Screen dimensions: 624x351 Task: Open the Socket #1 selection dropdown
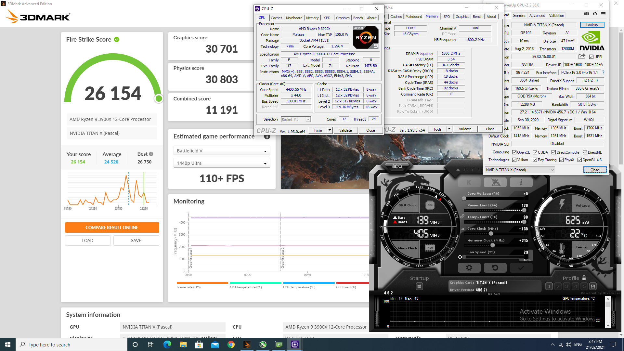coord(296,120)
